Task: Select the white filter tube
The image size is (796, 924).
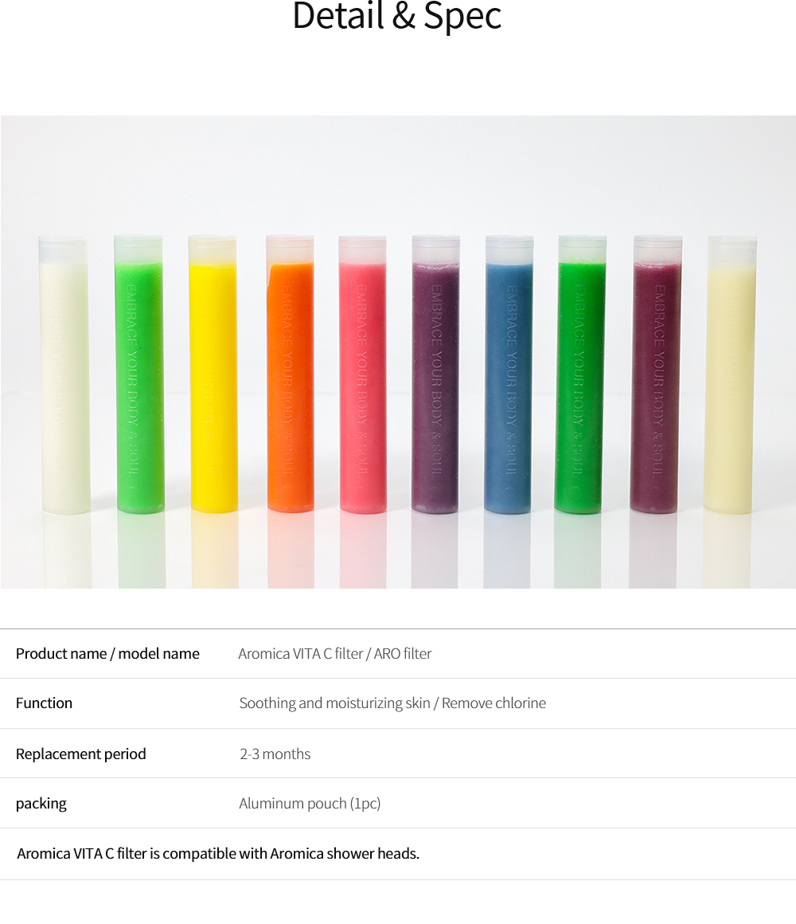Action: point(64,375)
